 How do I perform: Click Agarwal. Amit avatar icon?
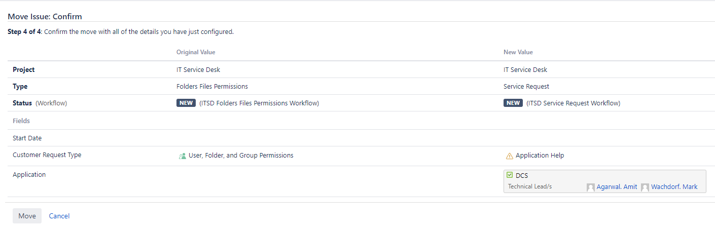pyautogui.click(x=591, y=187)
